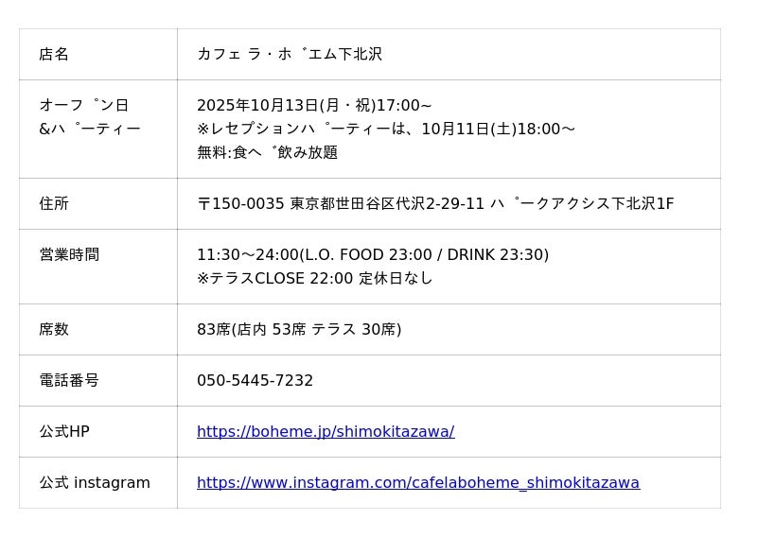757x537 pixels.
Task: Click the shop name カフェ ラ・ボエム下北沢
Action: pos(290,54)
